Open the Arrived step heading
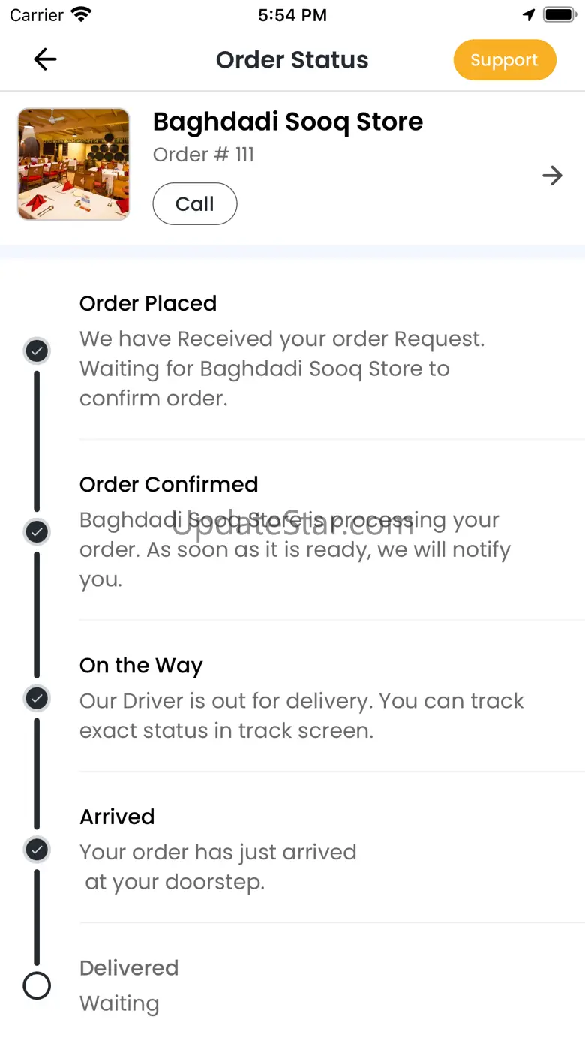585x1041 pixels. [x=117, y=817]
